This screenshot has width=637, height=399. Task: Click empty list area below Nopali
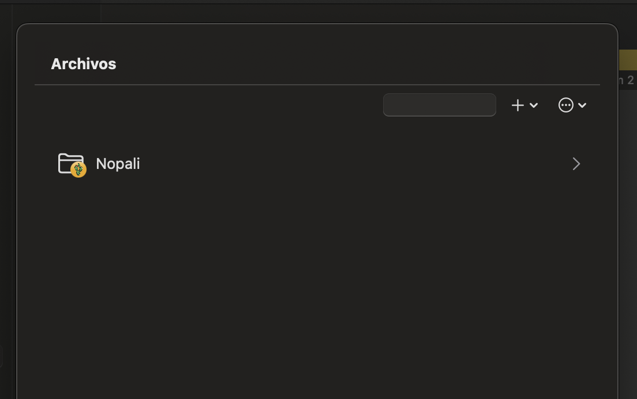point(317,284)
